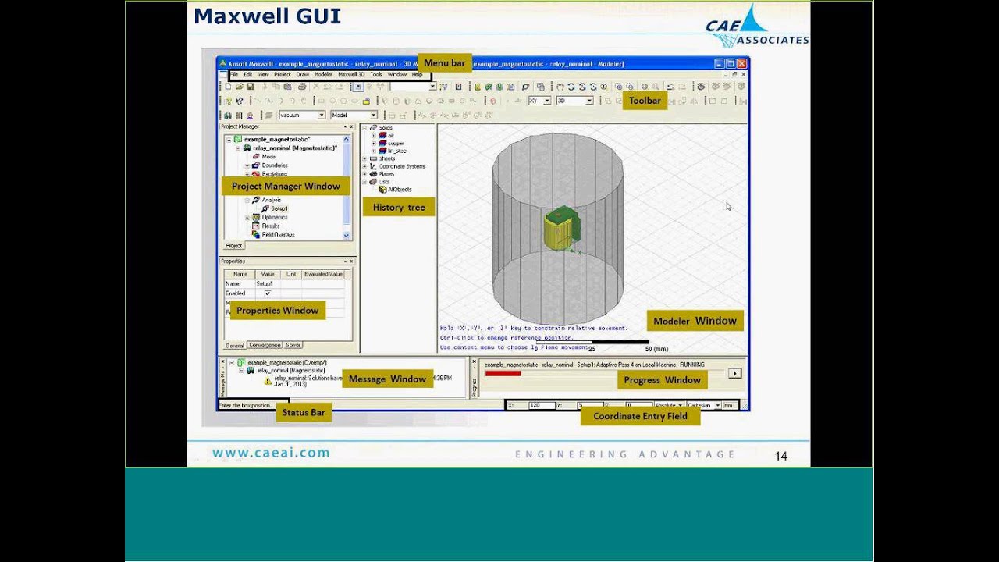Click the show/hide eye icon in toolbar
The width and height of the screenshot is (999, 562).
coord(702,87)
